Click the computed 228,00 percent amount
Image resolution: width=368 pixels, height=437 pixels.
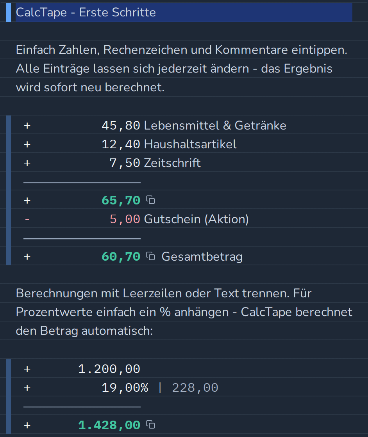195,388
